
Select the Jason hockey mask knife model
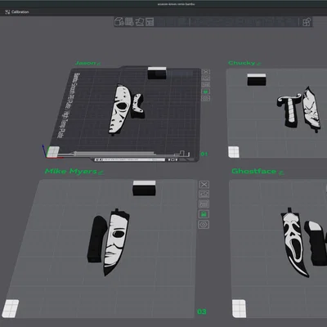[x=119, y=110]
